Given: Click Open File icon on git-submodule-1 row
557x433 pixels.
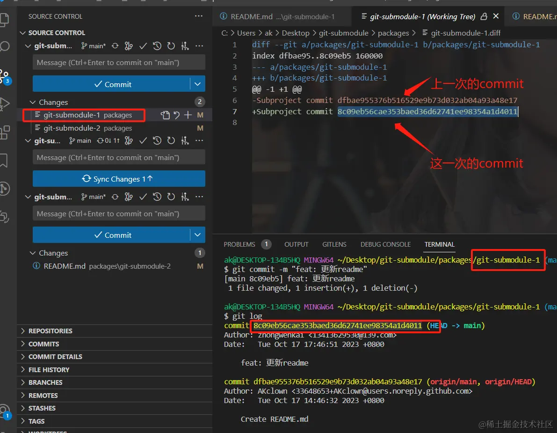Looking at the screenshot, I should pyautogui.click(x=165, y=115).
